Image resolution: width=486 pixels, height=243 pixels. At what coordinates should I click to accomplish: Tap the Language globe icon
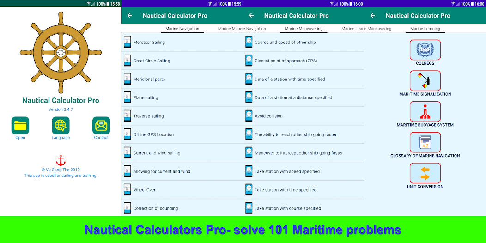pos(61,125)
